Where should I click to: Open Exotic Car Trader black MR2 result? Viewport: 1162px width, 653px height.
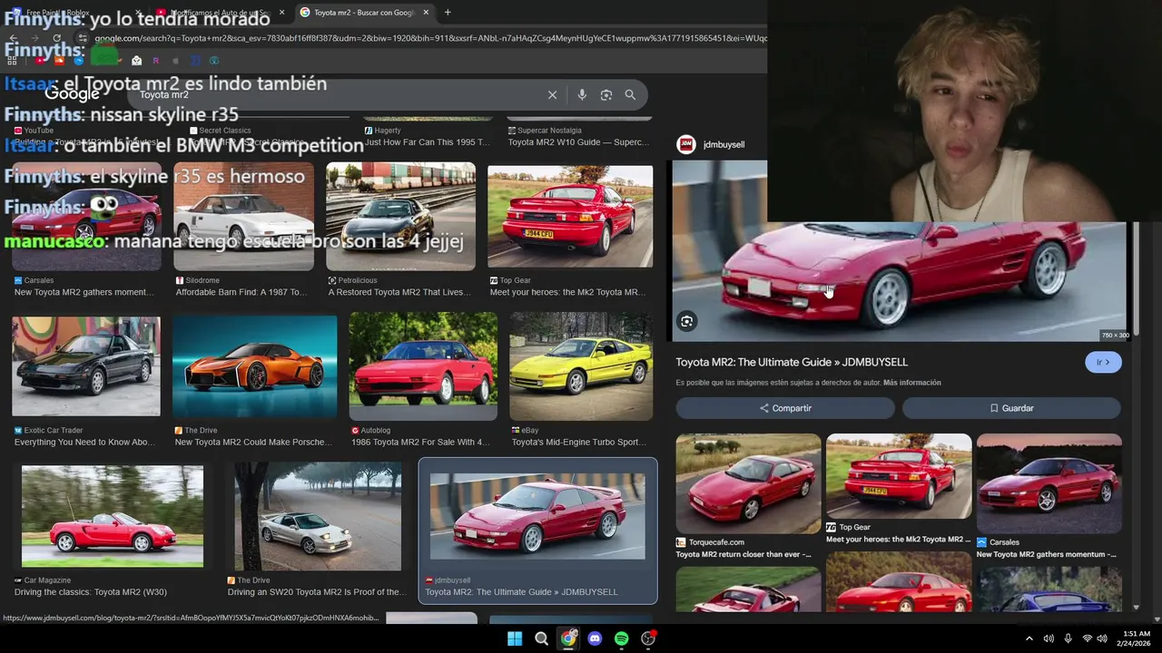click(86, 366)
